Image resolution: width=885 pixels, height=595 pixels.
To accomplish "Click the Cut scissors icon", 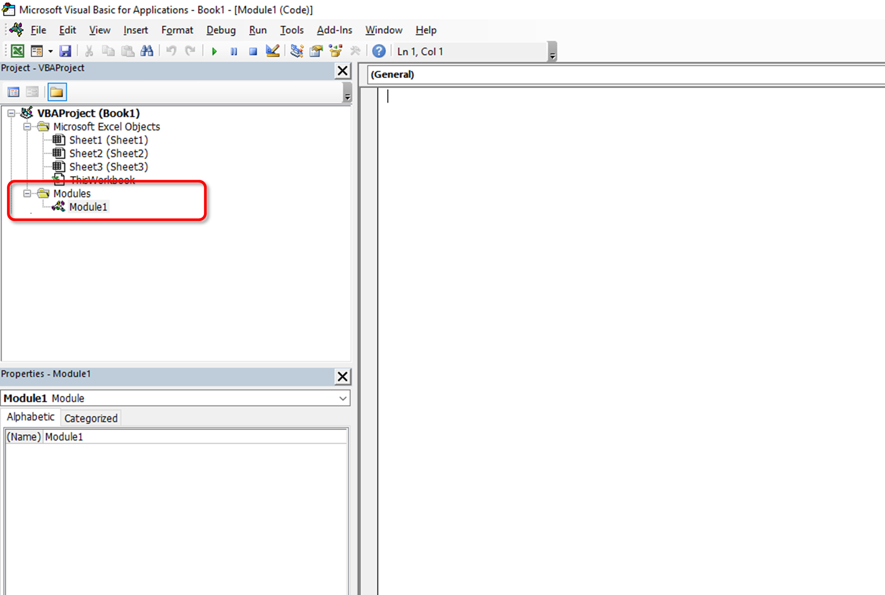I will point(89,51).
